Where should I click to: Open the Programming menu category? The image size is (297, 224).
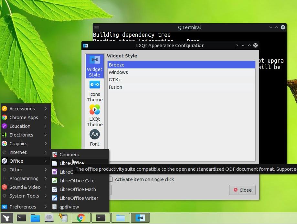pos(26,178)
